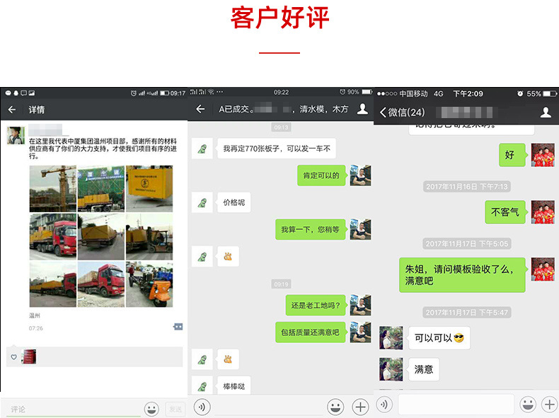Tap battery indicator showing 55%
Screen dimensions: 559x418
pos(541,94)
